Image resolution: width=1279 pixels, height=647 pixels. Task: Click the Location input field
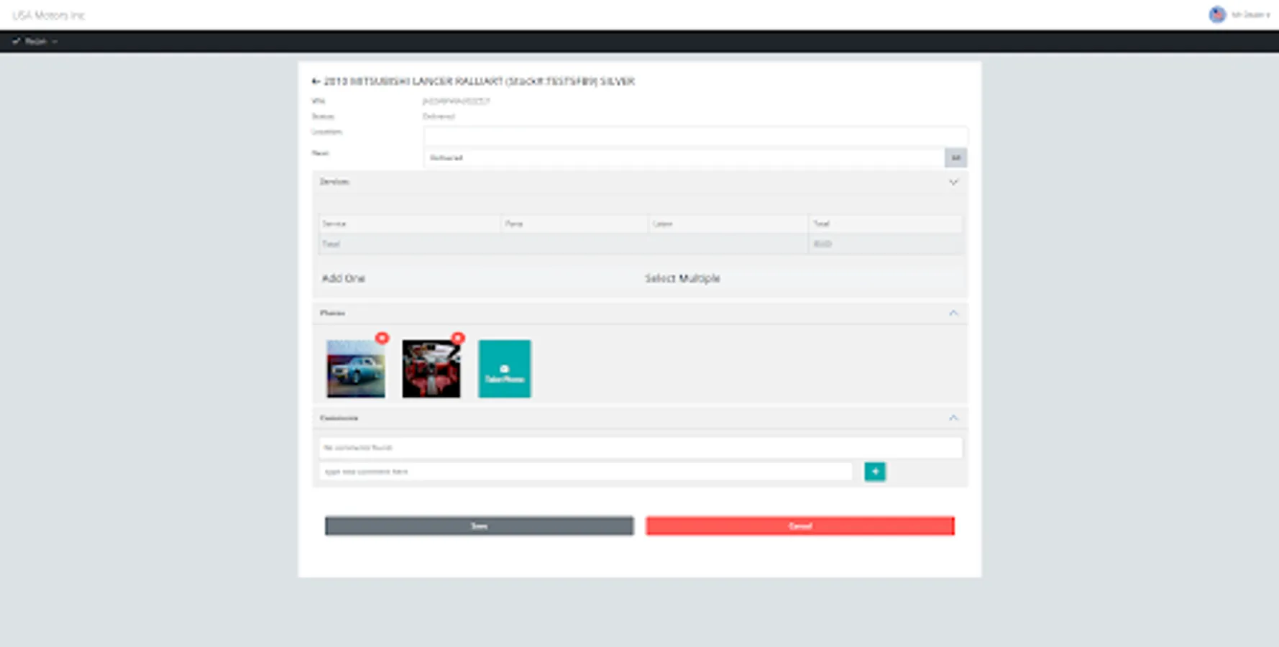tap(695, 135)
